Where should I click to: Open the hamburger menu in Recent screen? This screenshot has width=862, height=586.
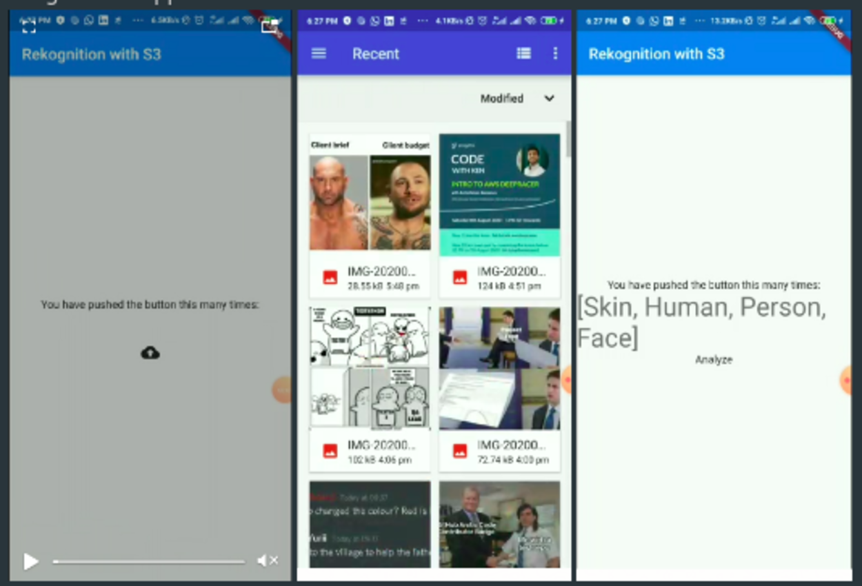(319, 53)
